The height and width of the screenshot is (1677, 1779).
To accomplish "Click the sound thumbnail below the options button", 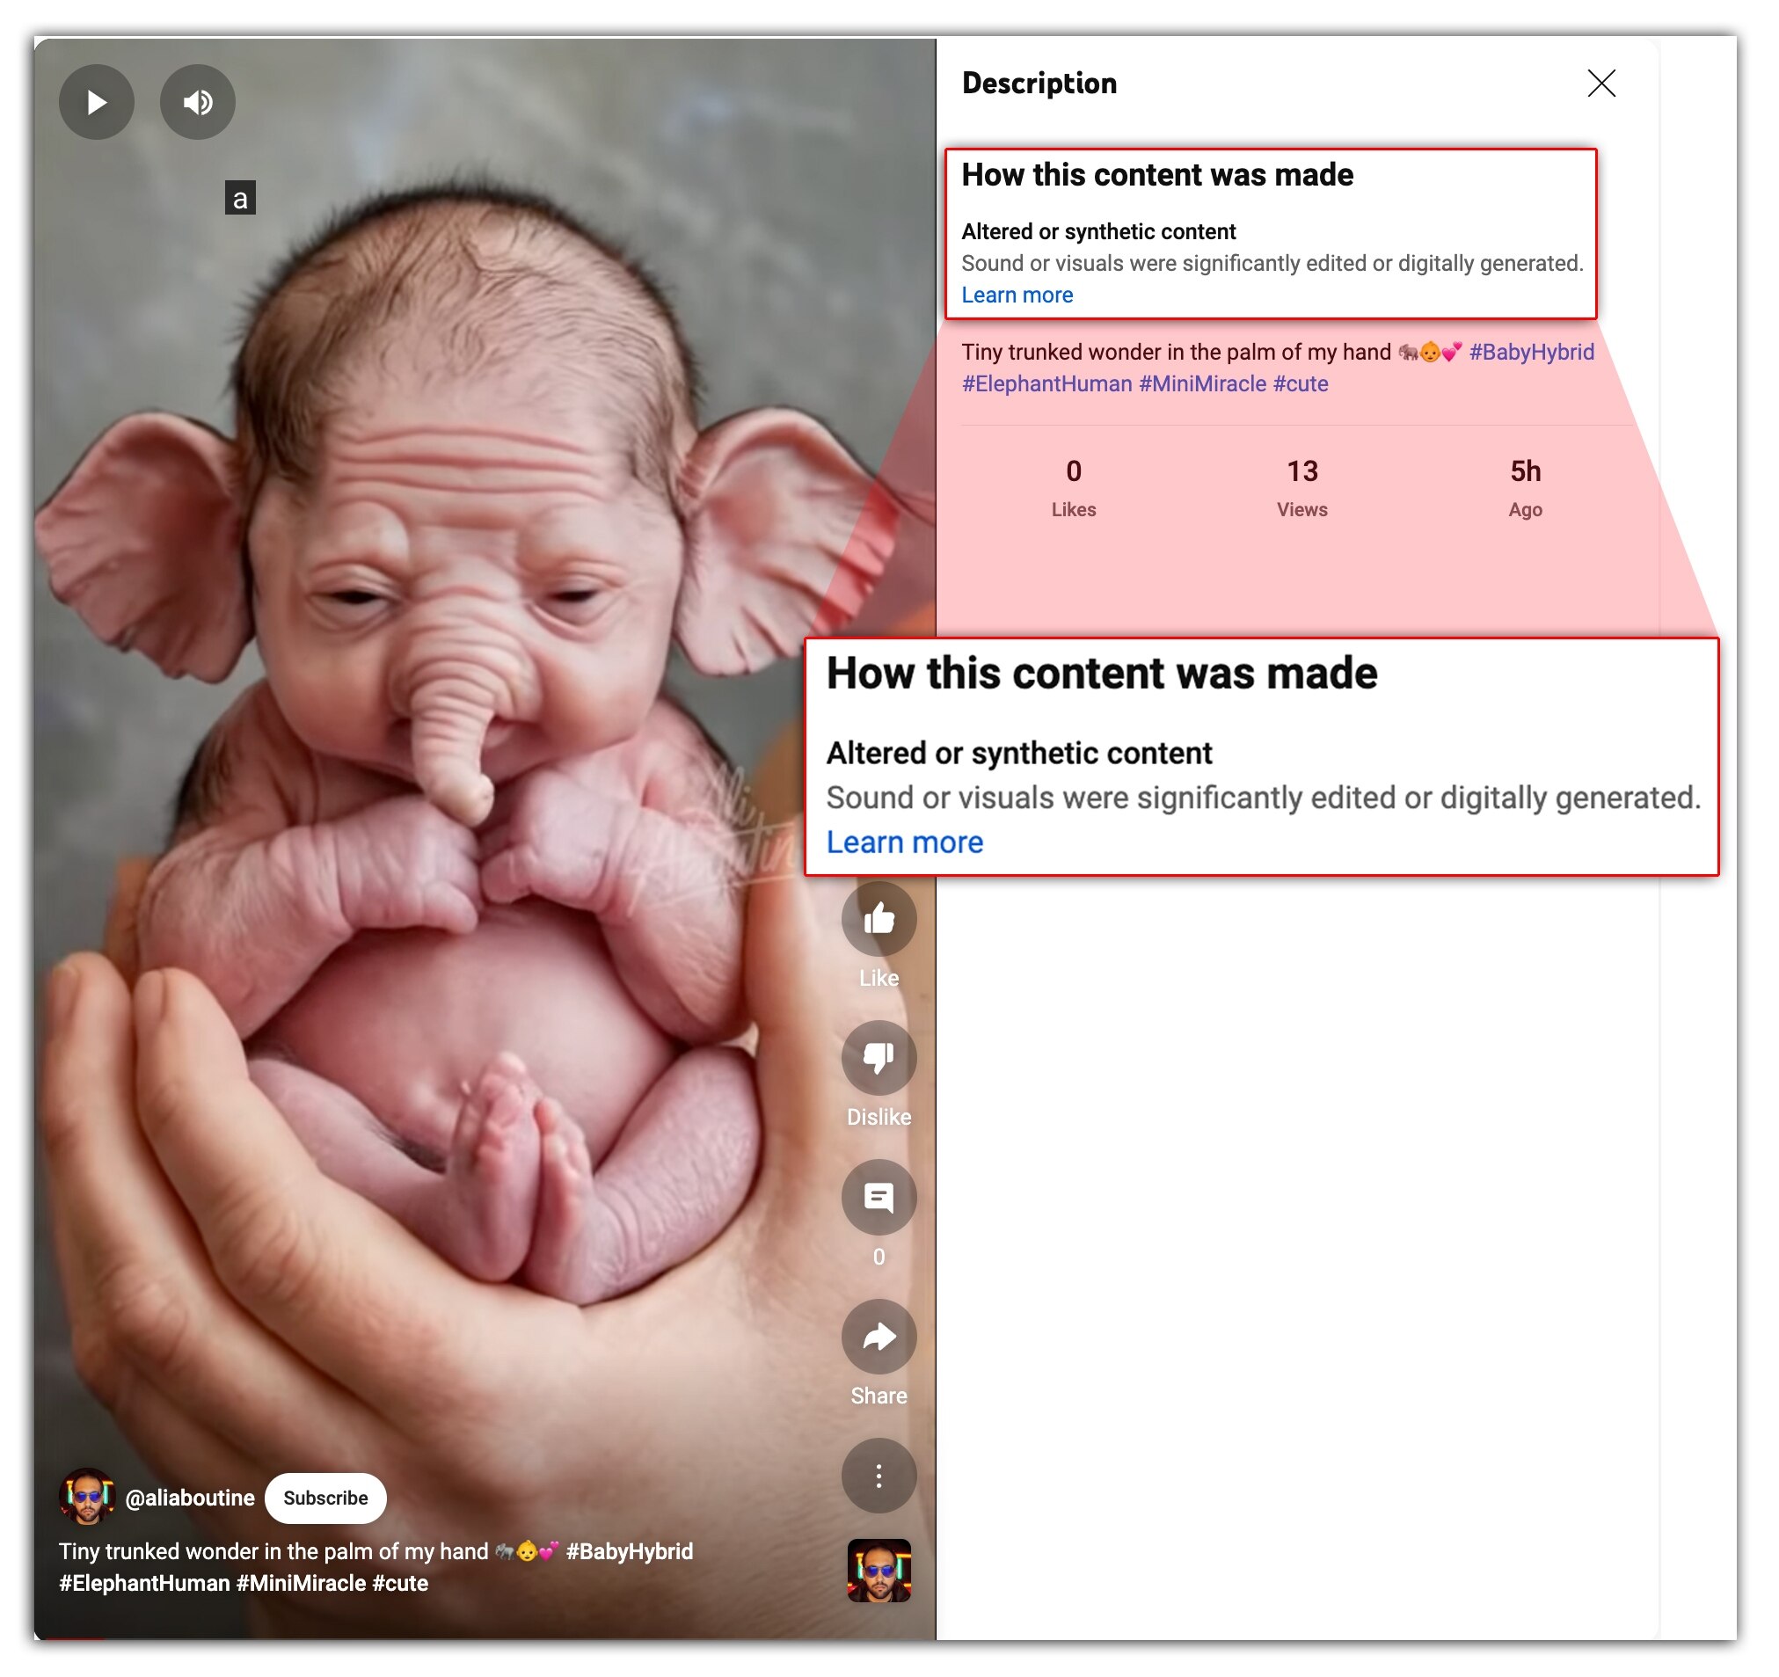I will tap(879, 1571).
